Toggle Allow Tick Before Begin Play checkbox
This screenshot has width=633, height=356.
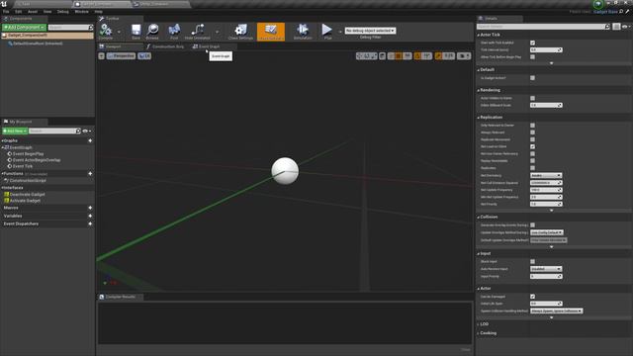(532, 57)
